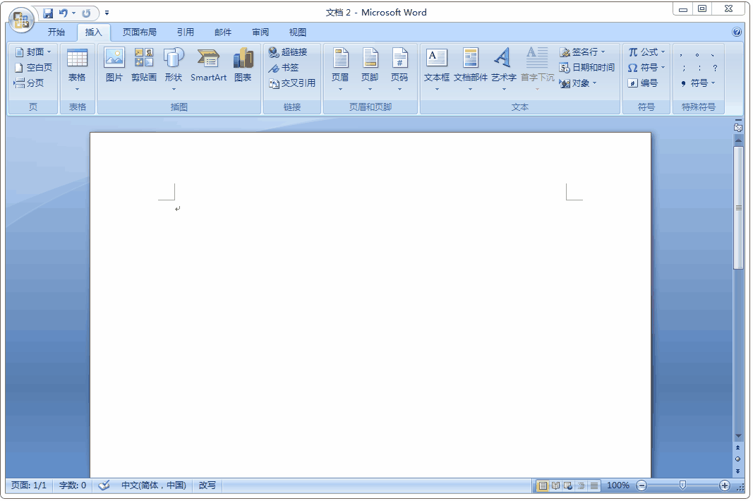
Task: Insert a Blank Page
Action: coord(32,67)
